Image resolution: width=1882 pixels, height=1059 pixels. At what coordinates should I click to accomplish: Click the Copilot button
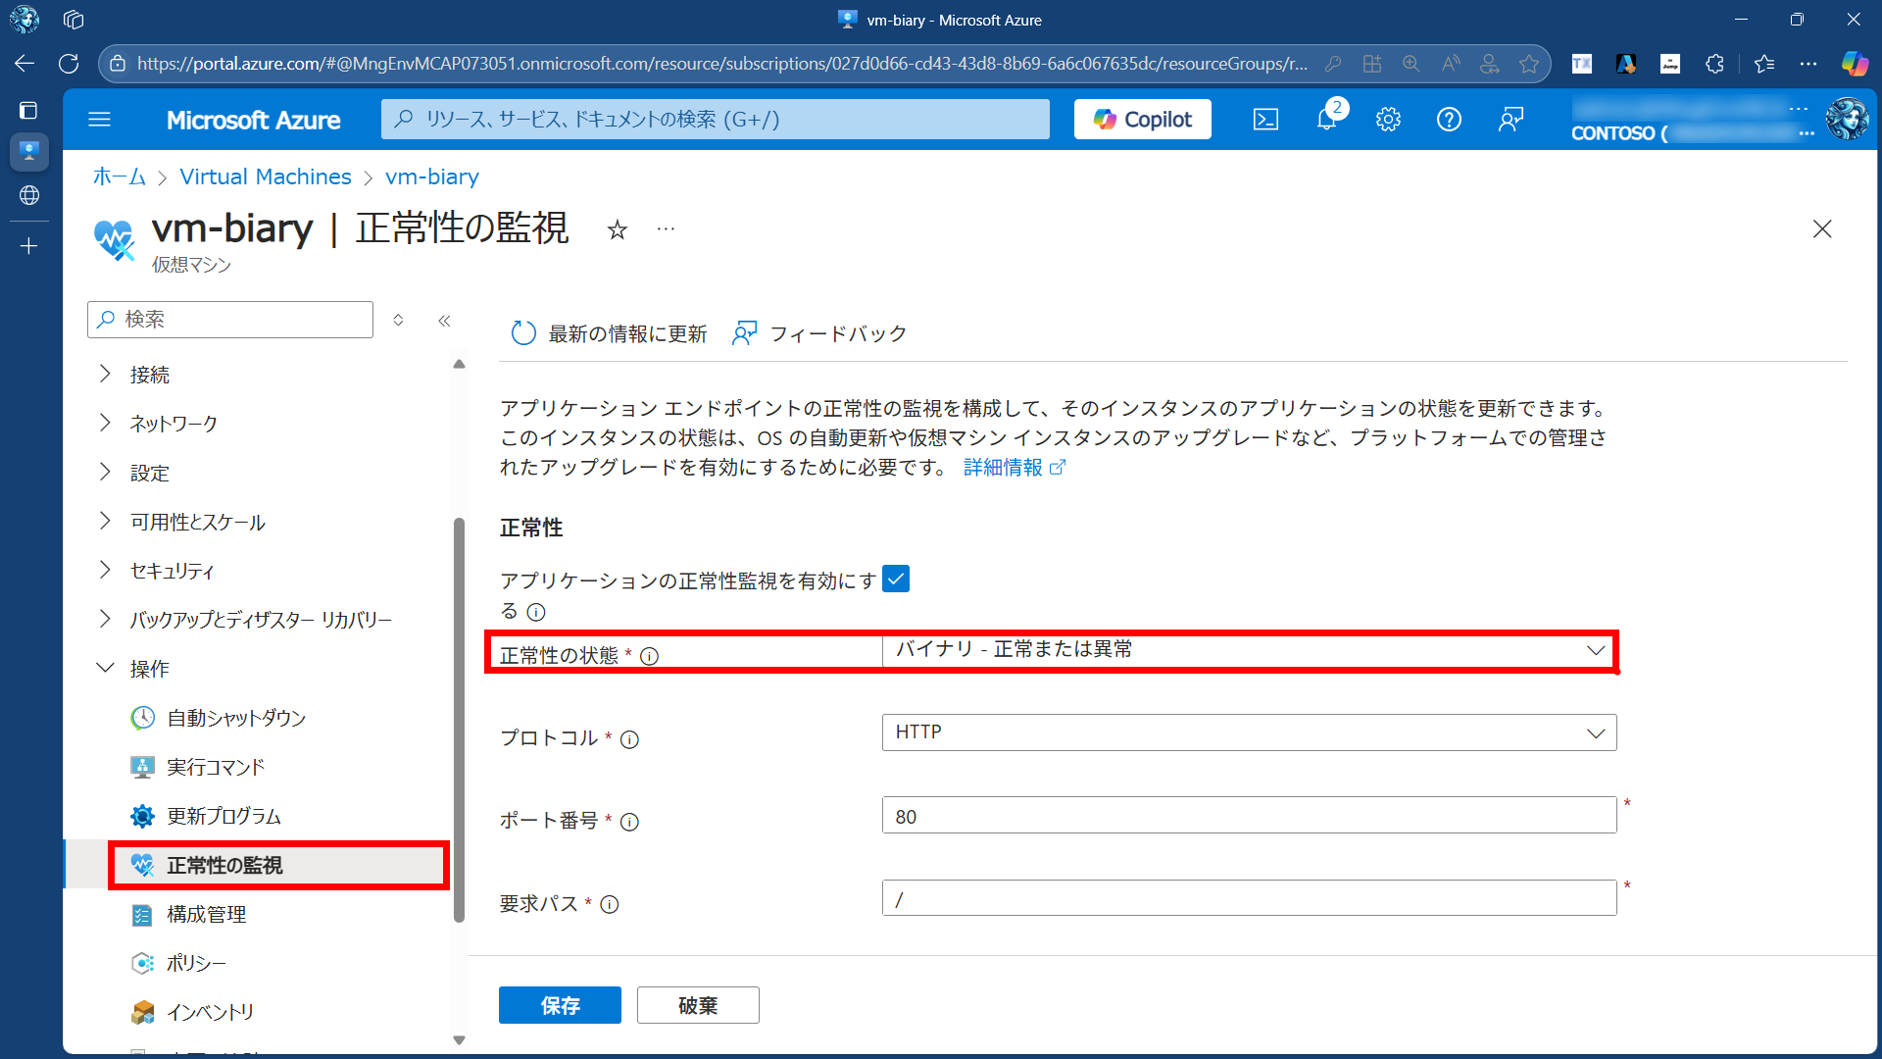click(1142, 120)
